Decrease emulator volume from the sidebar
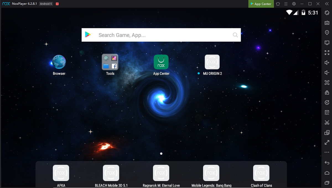This screenshot has height=188, width=332. (x=327, y=72)
